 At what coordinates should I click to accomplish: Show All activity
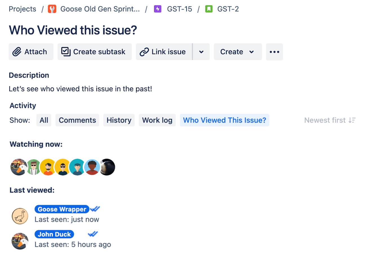pos(44,120)
